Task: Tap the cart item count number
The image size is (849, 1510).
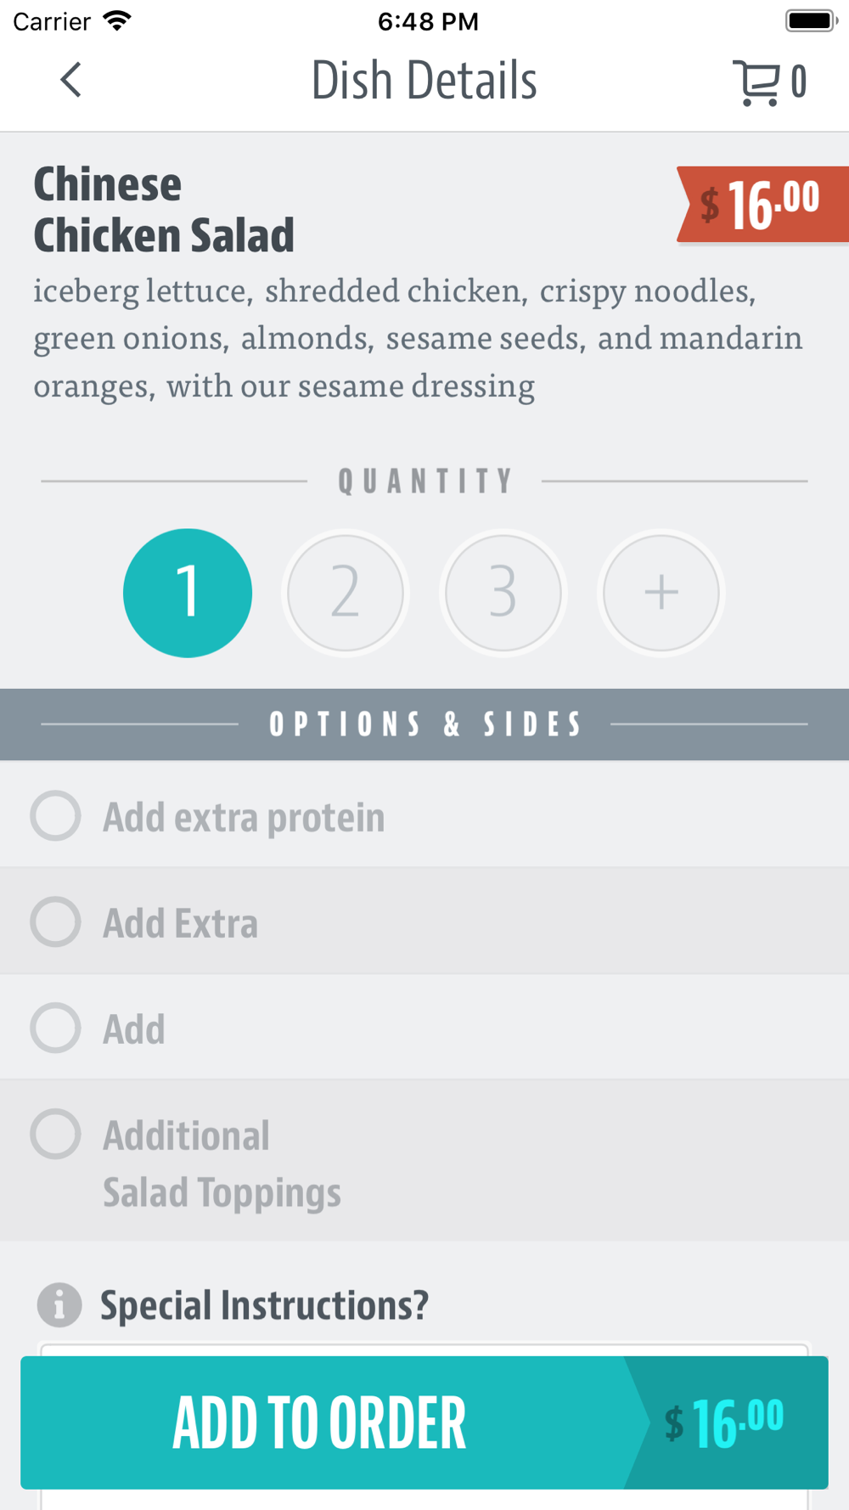Action: [798, 82]
